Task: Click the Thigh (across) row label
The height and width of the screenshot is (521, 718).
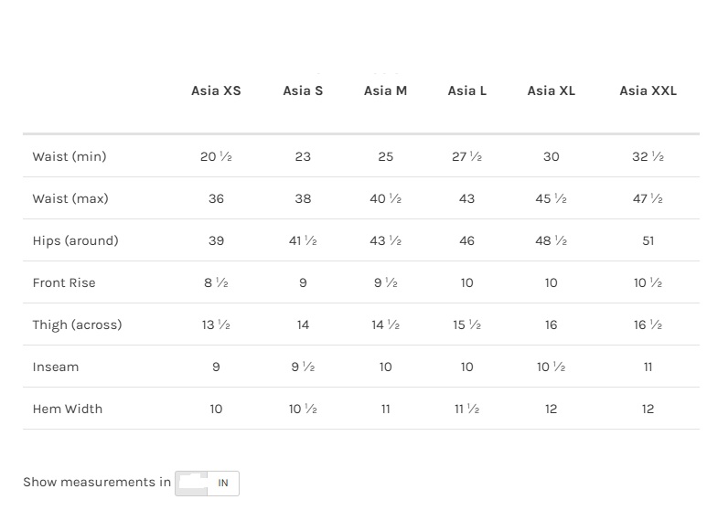Action: 77,324
